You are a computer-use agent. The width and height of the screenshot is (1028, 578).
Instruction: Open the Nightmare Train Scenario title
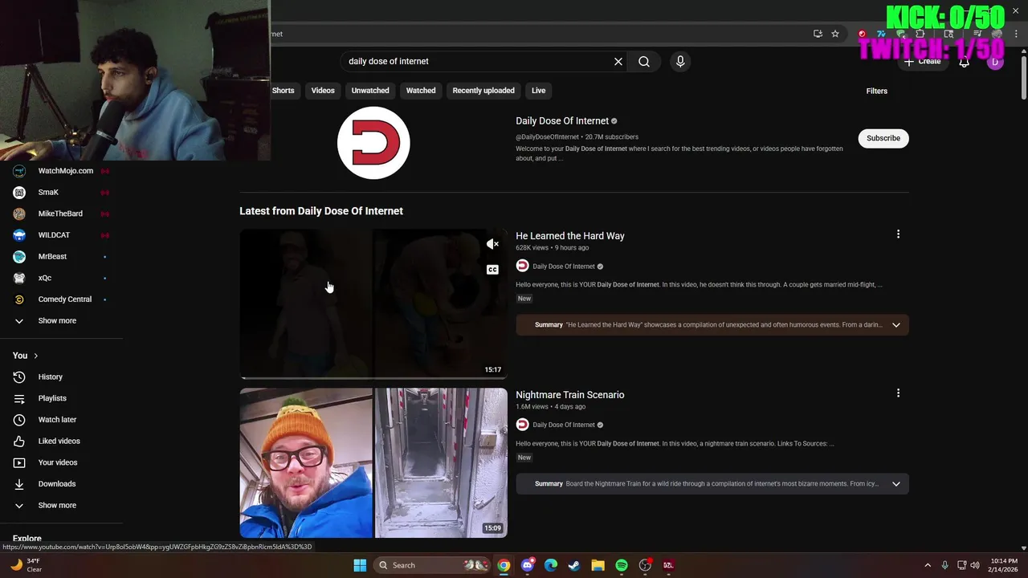point(570,394)
